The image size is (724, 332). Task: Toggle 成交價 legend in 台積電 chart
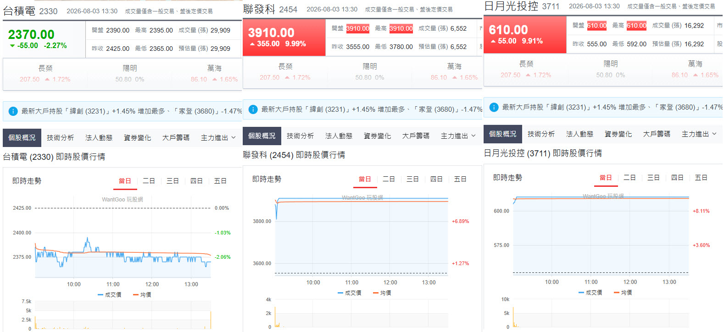(x=110, y=295)
